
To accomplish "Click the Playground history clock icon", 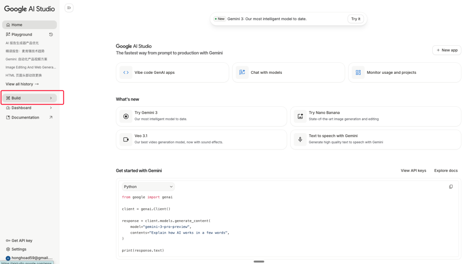I will 51,35.
